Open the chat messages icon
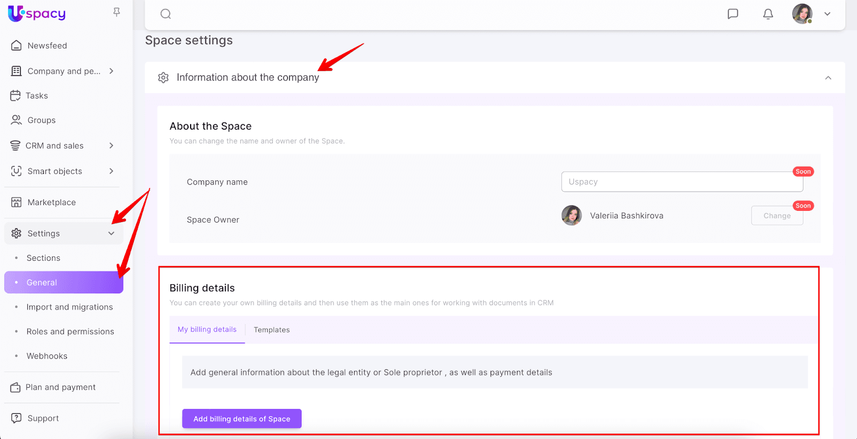The width and height of the screenshot is (857, 439). pyautogui.click(x=733, y=14)
